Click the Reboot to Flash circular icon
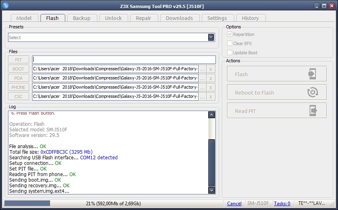The image size is (338, 210). click(313, 93)
